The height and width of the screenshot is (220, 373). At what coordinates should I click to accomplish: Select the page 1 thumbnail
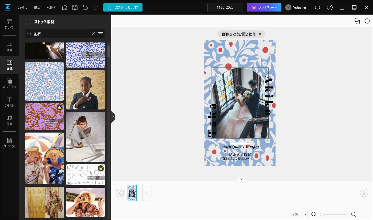point(132,193)
